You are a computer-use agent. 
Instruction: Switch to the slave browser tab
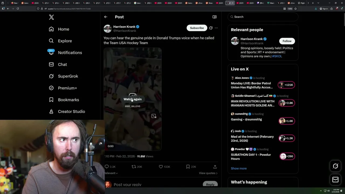(x=137, y=3)
